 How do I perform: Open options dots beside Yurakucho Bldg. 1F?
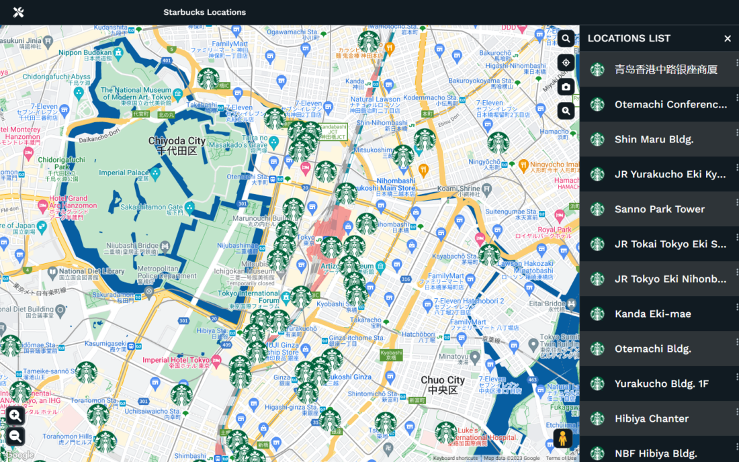click(x=736, y=377)
